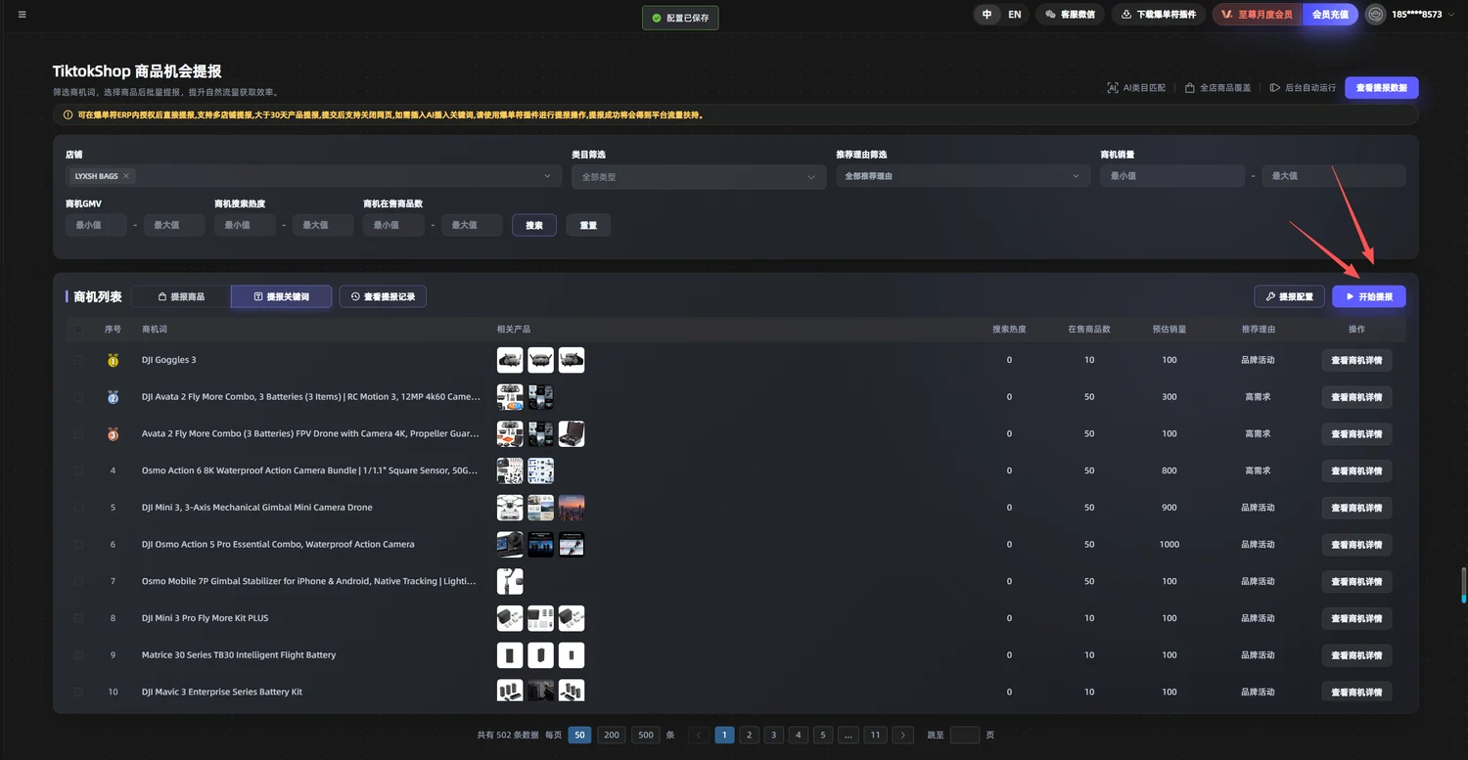Check the DJI Mini 3 gimbal drone row
1468x760 pixels.
78,508
